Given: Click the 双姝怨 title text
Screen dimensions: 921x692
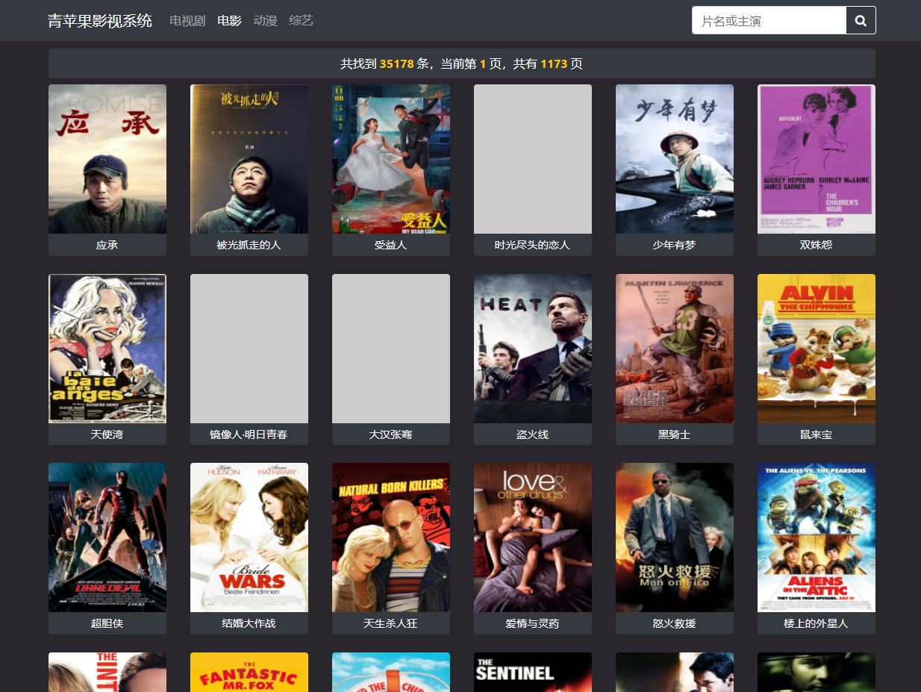Looking at the screenshot, I should [x=817, y=245].
